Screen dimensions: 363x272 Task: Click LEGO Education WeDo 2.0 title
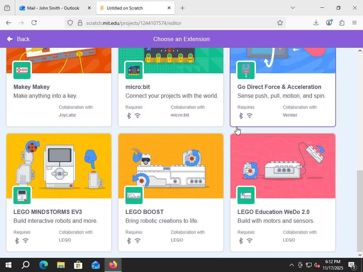pyautogui.click(x=273, y=212)
